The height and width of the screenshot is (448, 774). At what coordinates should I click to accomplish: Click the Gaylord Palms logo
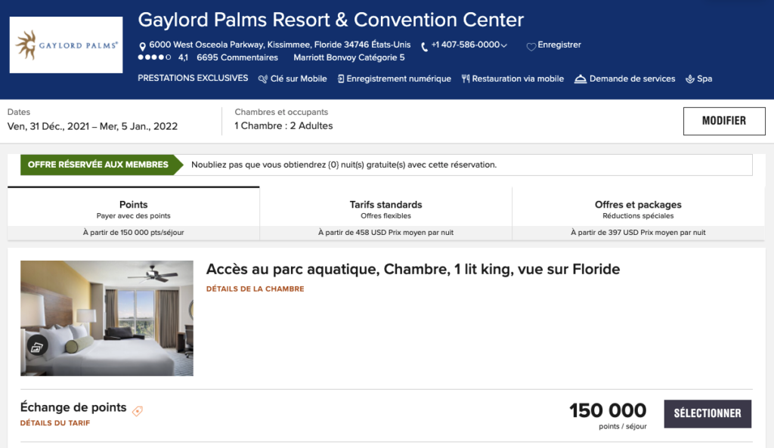[x=67, y=45]
